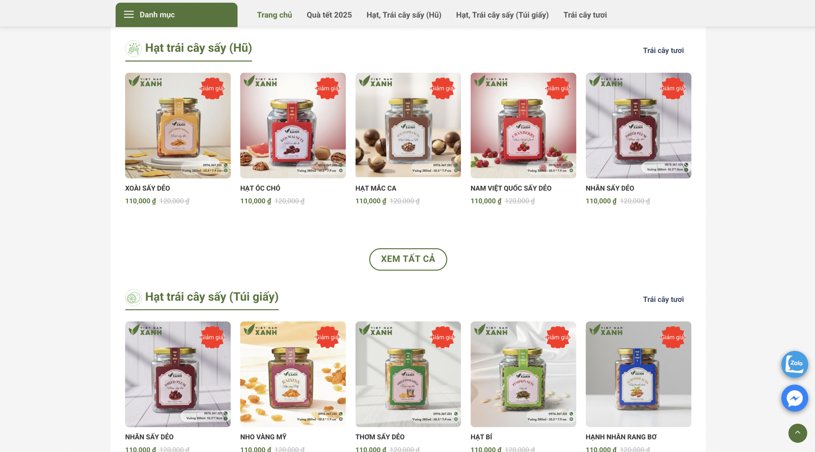Viewport: 815px width, 452px height.
Task: Click the hamburger icon beside Danh mục
Action: click(129, 15)
